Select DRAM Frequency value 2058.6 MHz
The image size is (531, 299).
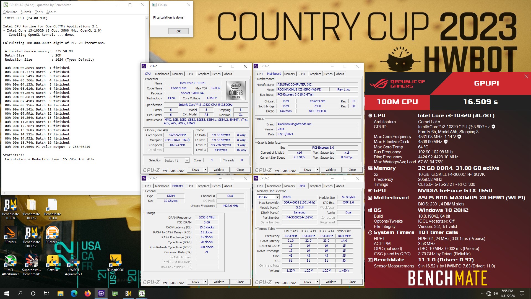[207, 218]
